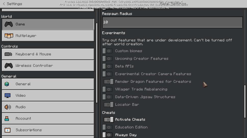Click the General cube icon
247x138 pixels.
point(7,84)
